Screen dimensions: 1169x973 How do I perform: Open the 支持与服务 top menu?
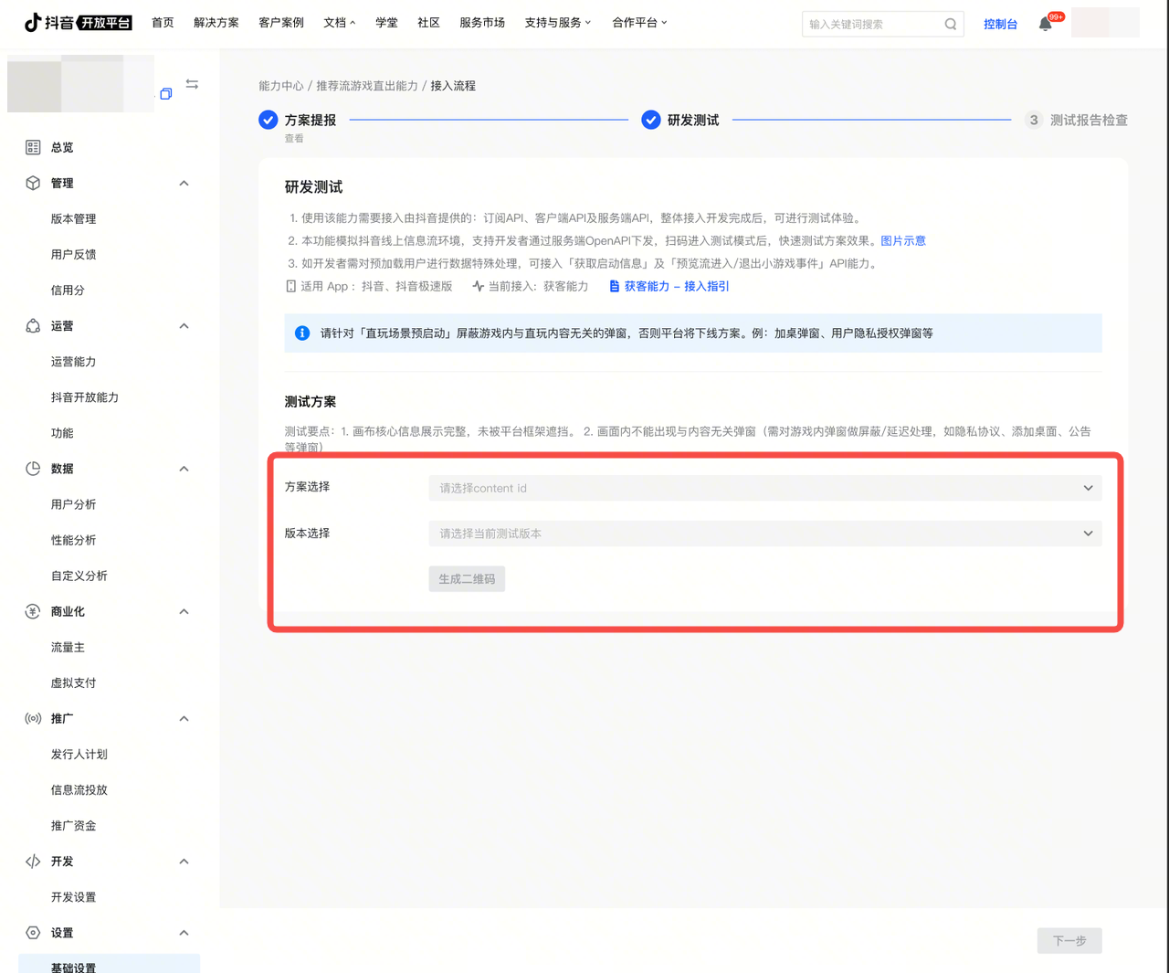click(557, 23)
